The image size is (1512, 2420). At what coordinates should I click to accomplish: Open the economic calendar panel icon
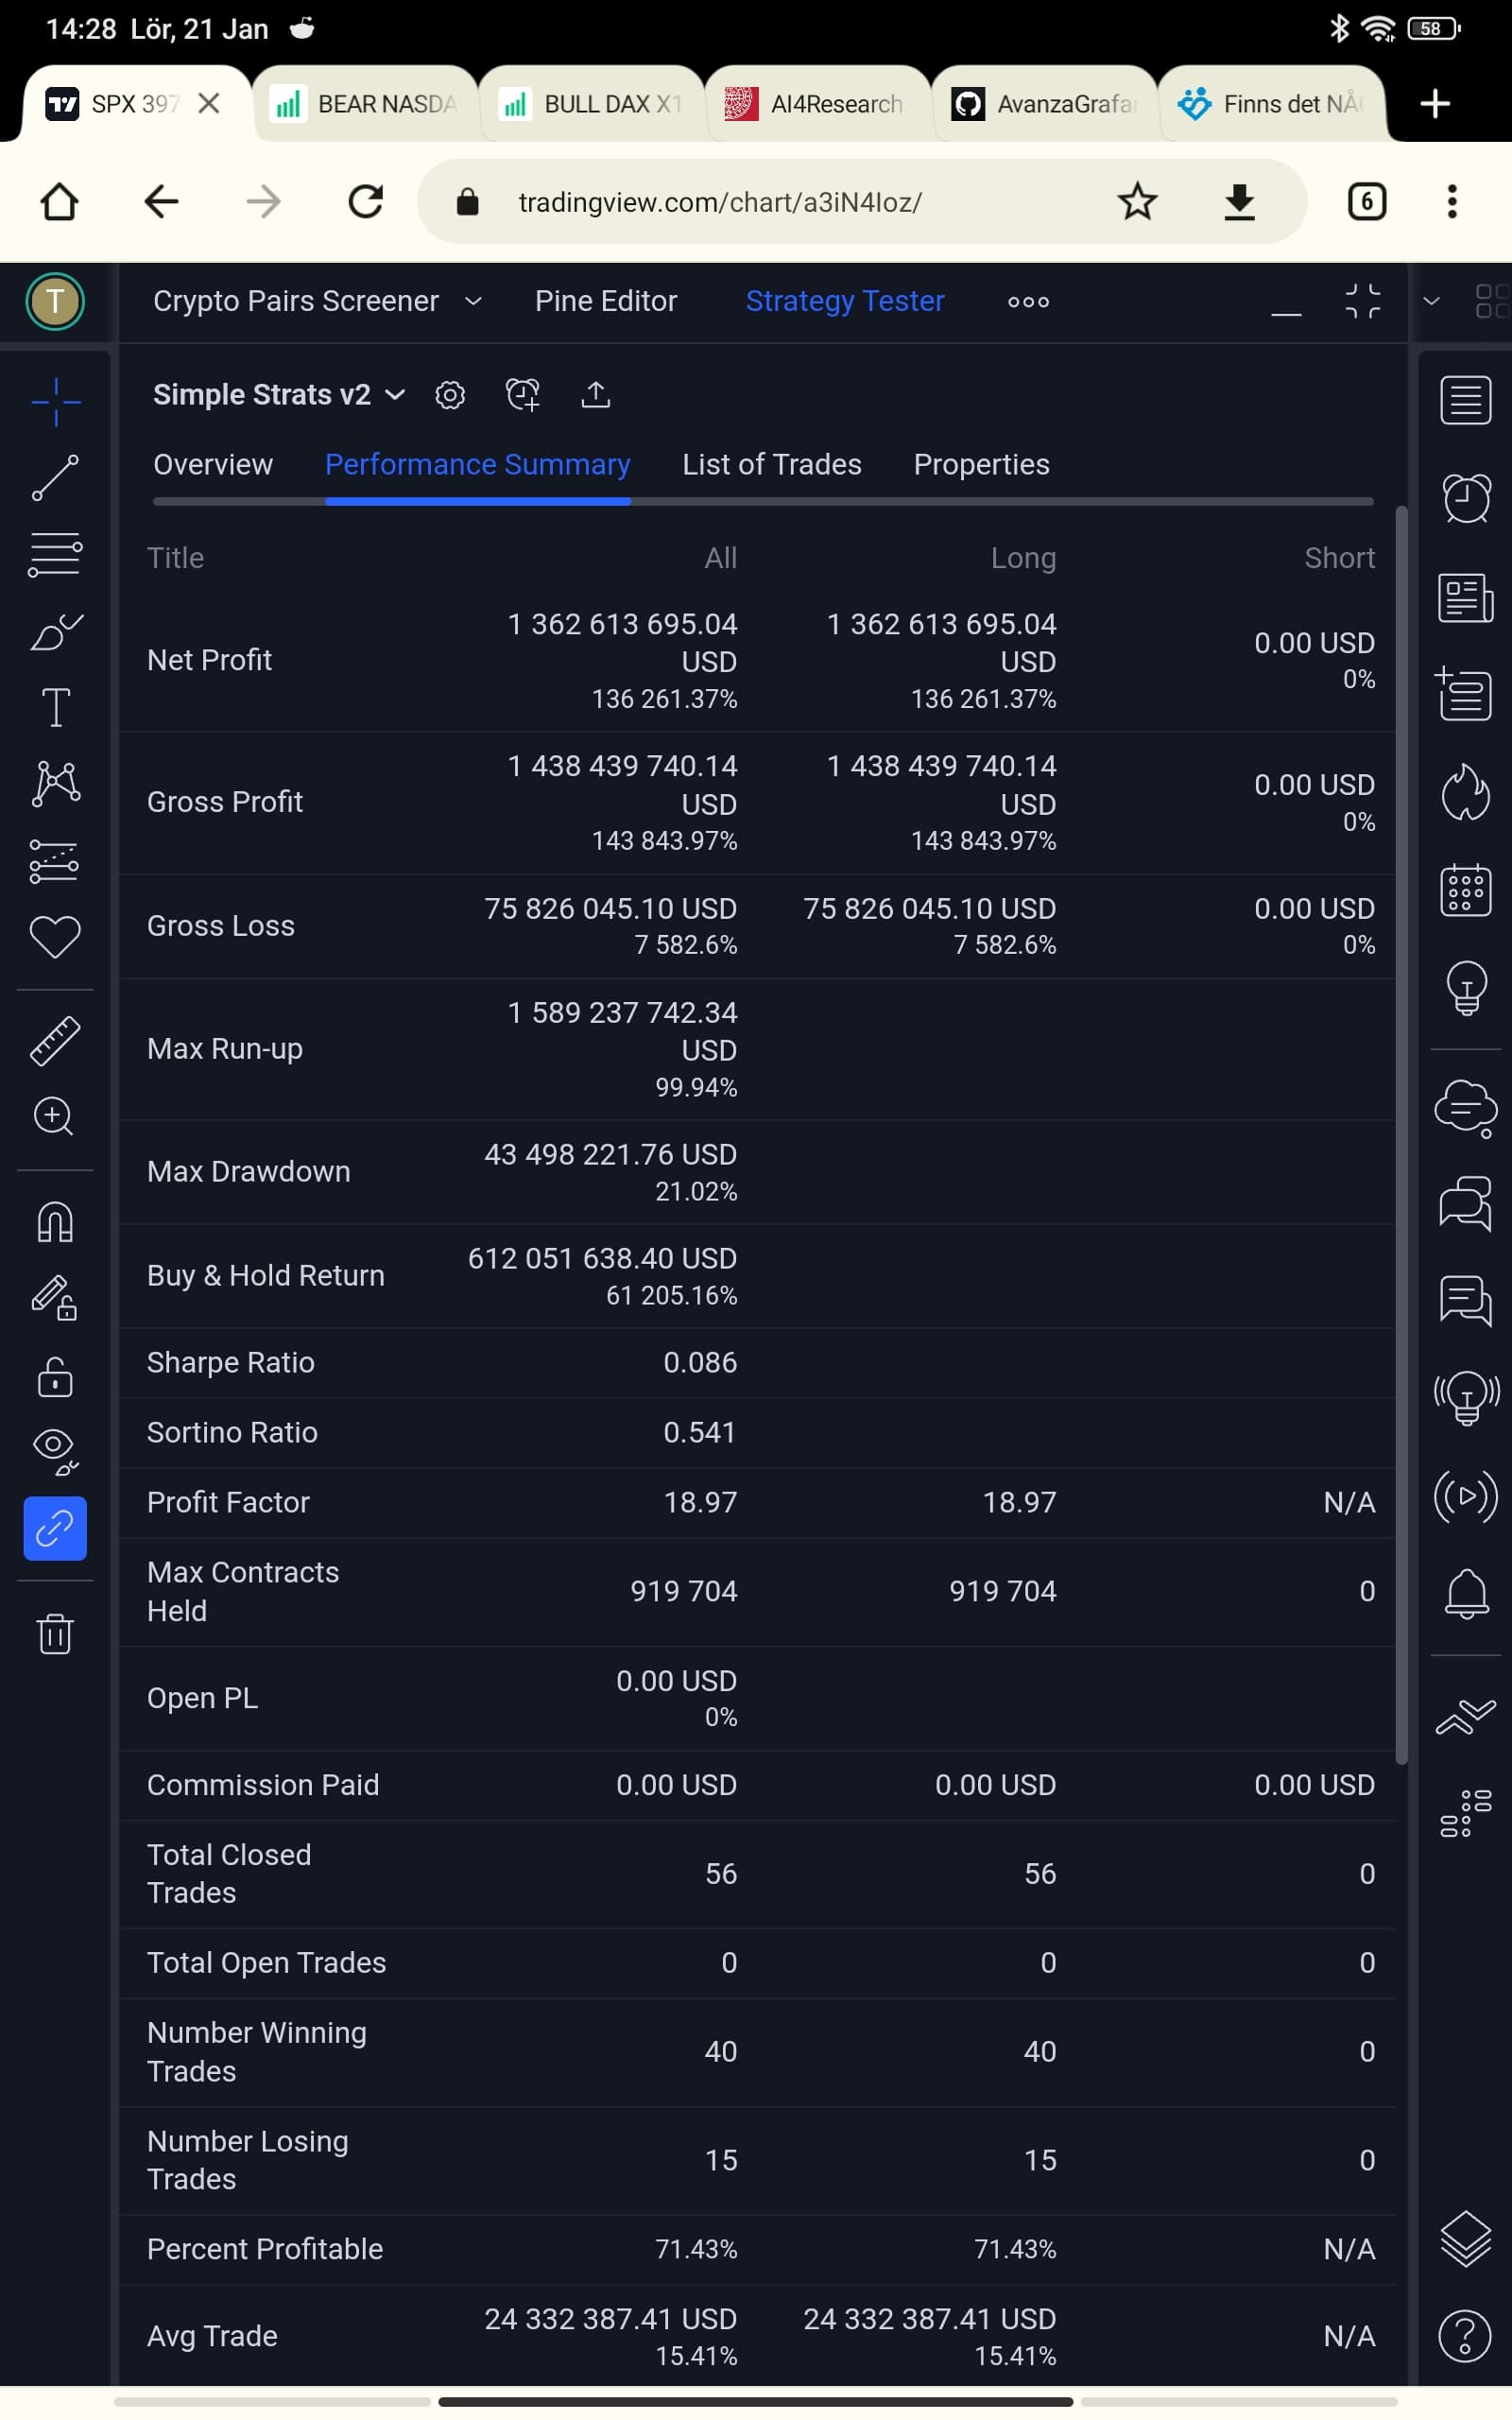point(1465,890)
